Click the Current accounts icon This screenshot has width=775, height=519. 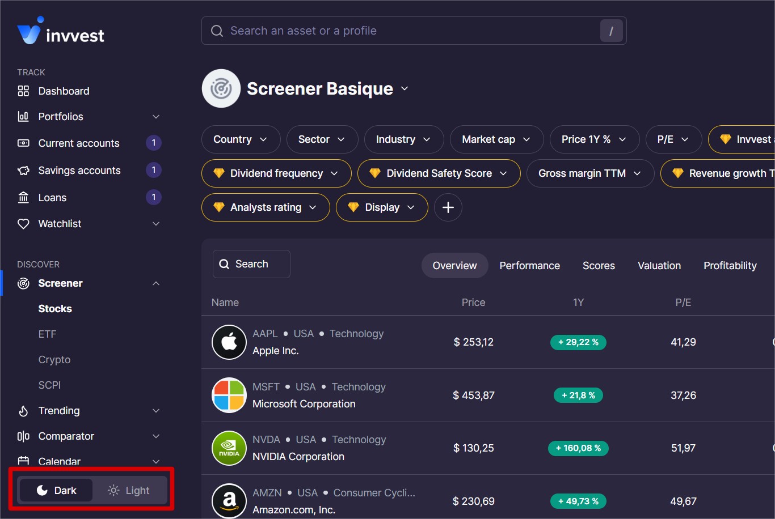coord(23,143)
